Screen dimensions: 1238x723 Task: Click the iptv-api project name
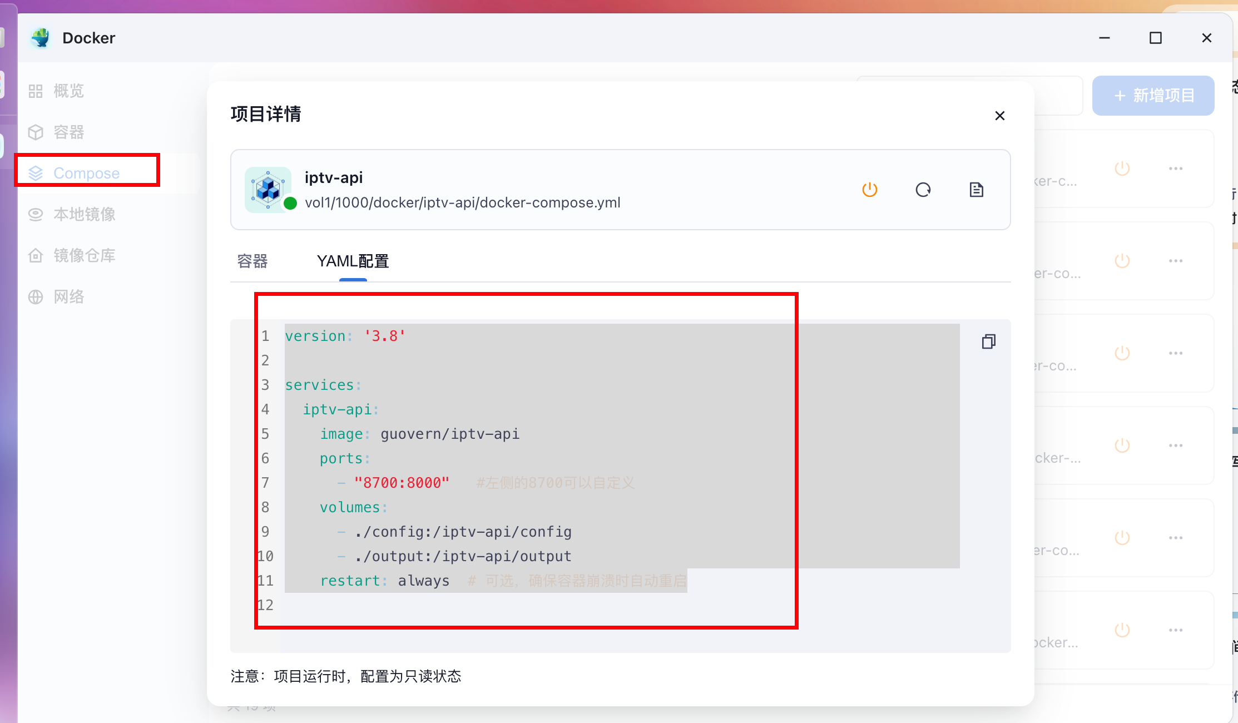click(x=334, y=177)
